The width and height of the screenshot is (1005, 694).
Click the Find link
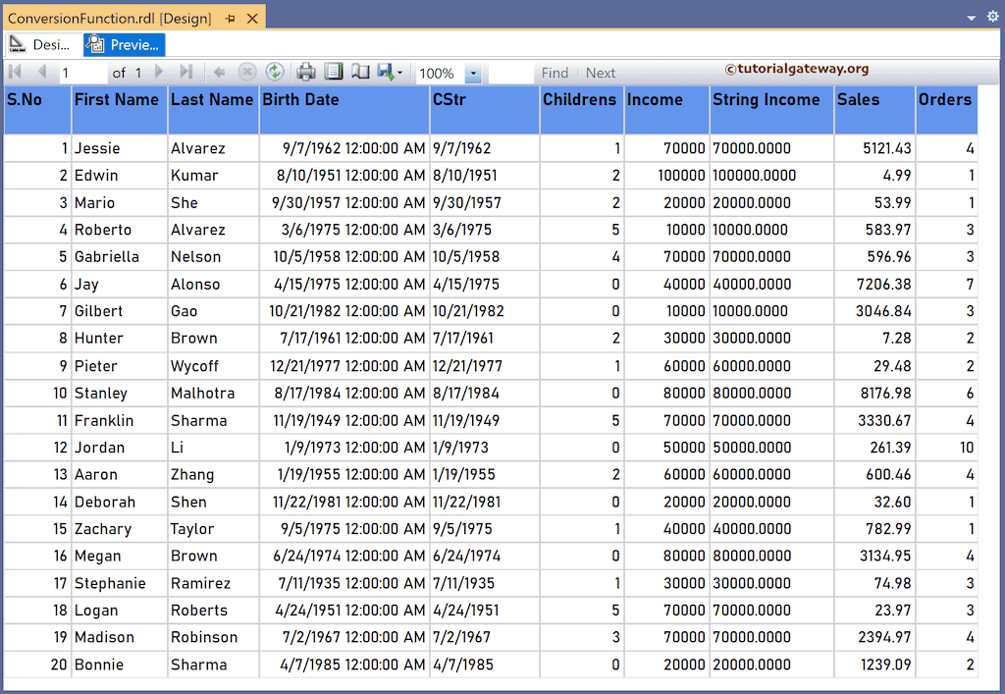(x=555, y=72)
